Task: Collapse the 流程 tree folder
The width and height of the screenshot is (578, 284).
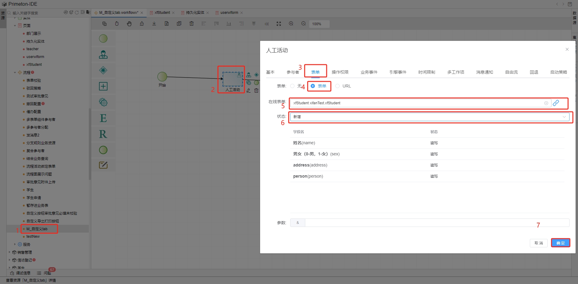Action: (x=15, y=72)
